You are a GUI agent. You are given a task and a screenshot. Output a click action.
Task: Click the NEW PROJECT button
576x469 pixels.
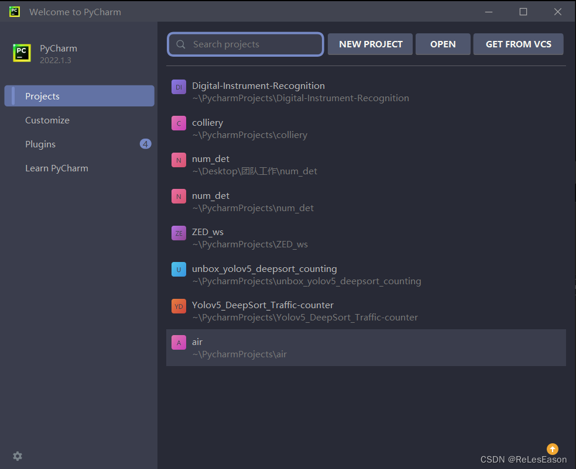(x=371, y=44)
